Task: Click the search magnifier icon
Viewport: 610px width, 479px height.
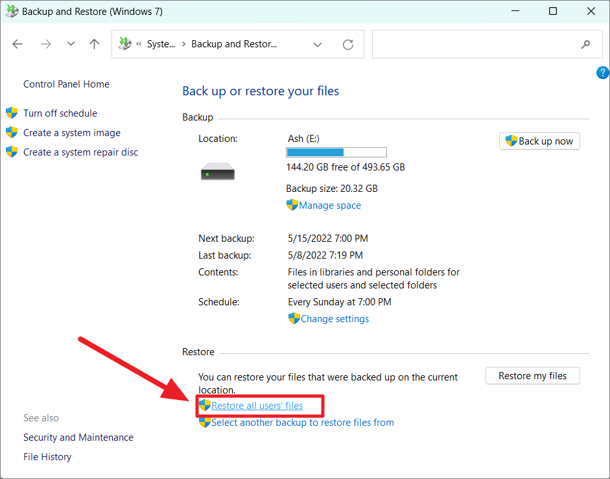Action: coord(585,43)
